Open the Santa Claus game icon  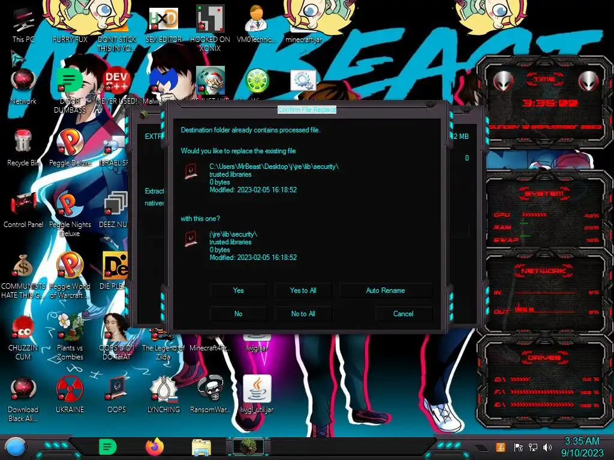210,81
